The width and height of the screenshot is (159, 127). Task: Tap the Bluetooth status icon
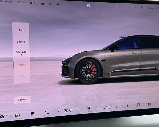pos(130,7)
